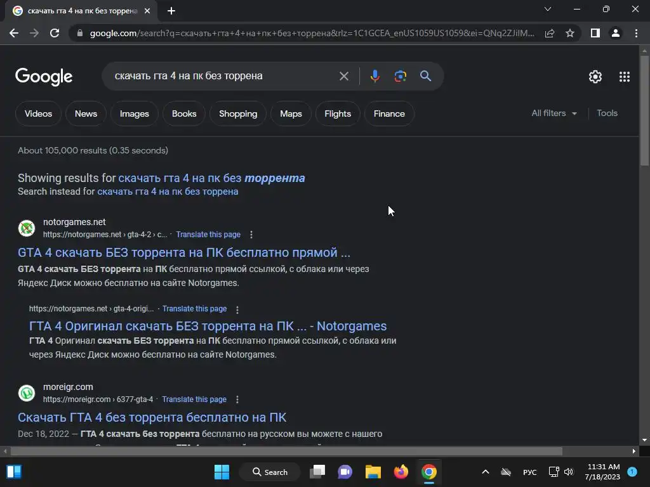Switch to Books results
Viewport: 650px width, 487px height.
(x=184, y=114)
